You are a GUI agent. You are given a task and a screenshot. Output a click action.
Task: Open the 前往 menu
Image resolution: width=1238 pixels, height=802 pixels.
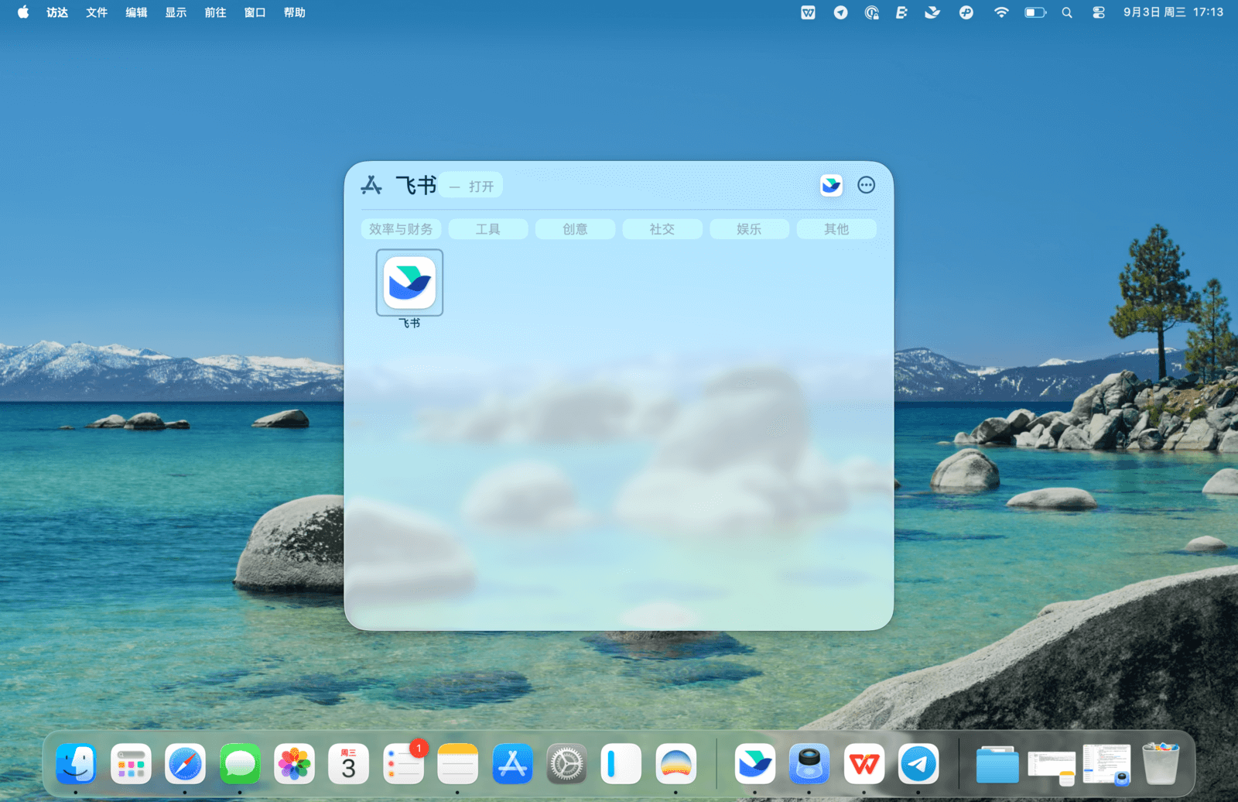click(215, 12)
